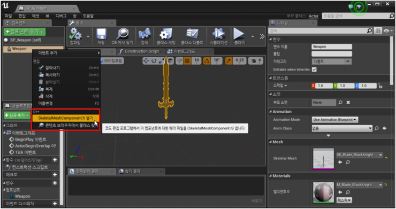Open 클래스 디폴트 panel
Image resolution: width=396 pixels, height=209 pixels.
click(x=192, y=36)
